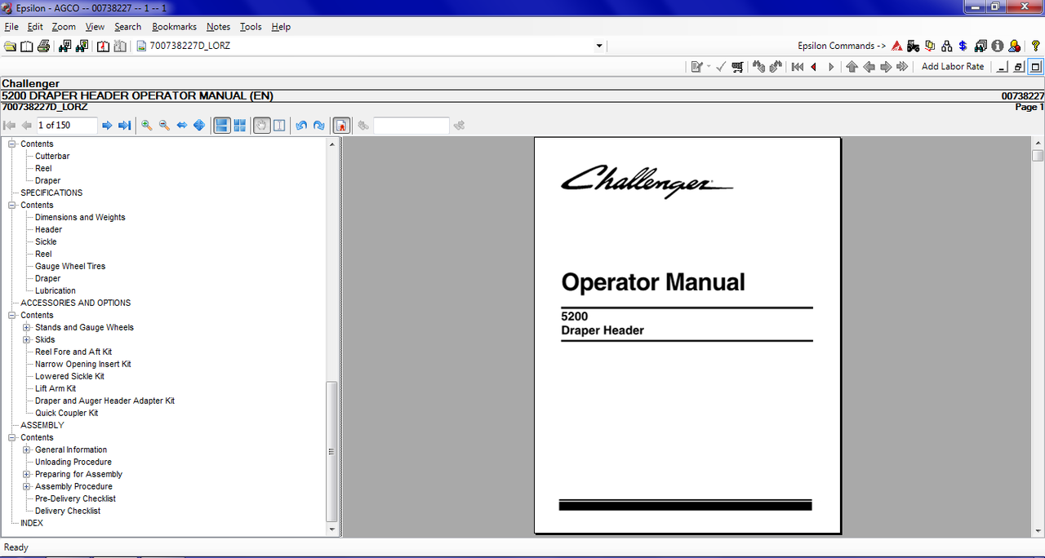Viewport: 1045px width, 558px height.
Task: Toggle the hand pan tool
Action: [x=261, y=125]
